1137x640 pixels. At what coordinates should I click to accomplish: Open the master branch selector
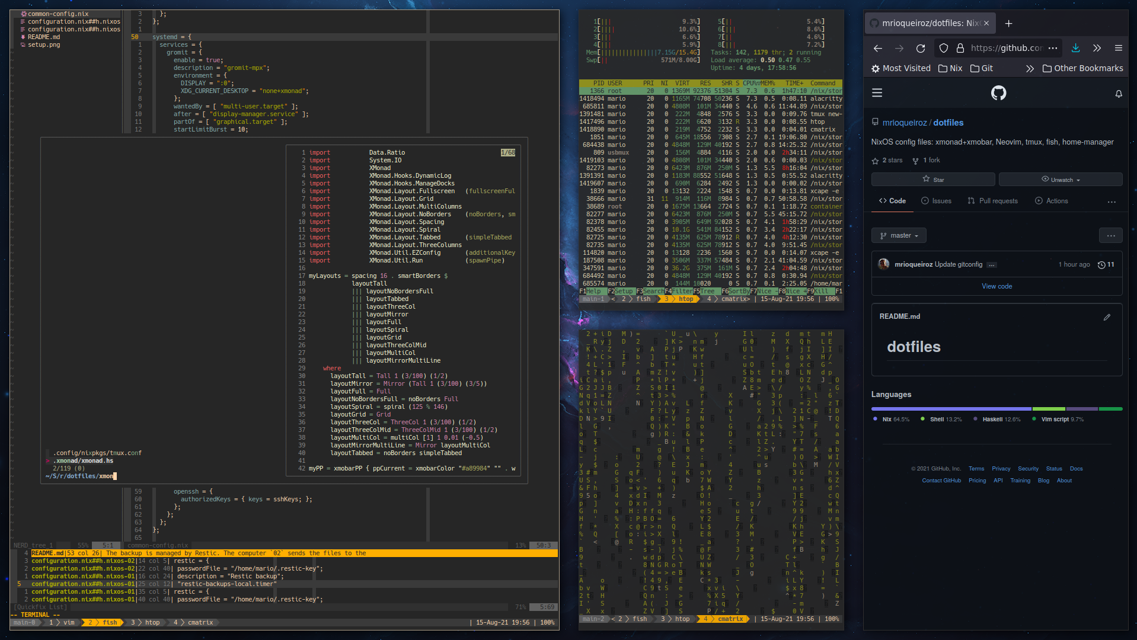coord(899,236)
